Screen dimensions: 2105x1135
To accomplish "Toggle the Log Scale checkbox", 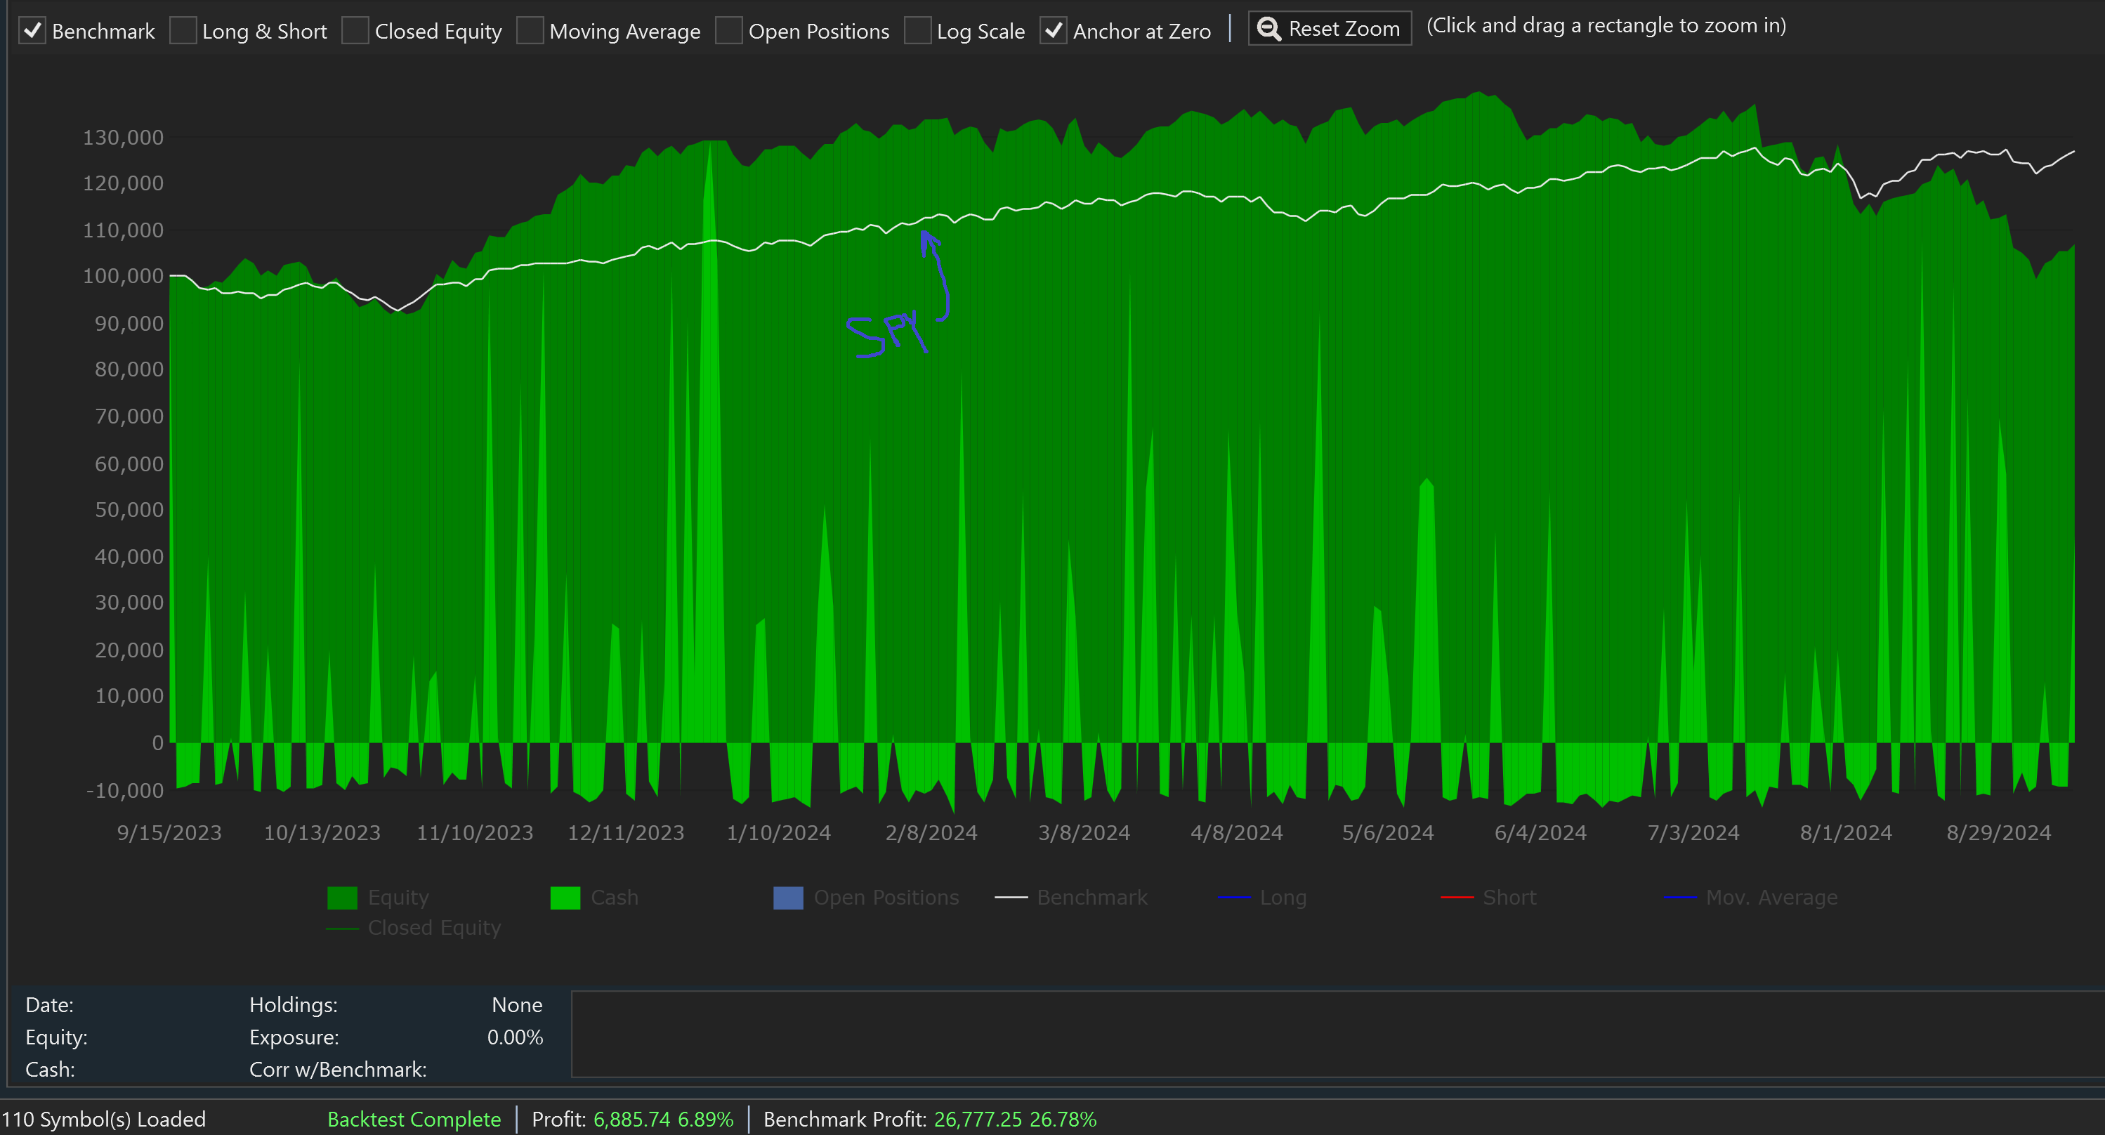I will (918, 31).
